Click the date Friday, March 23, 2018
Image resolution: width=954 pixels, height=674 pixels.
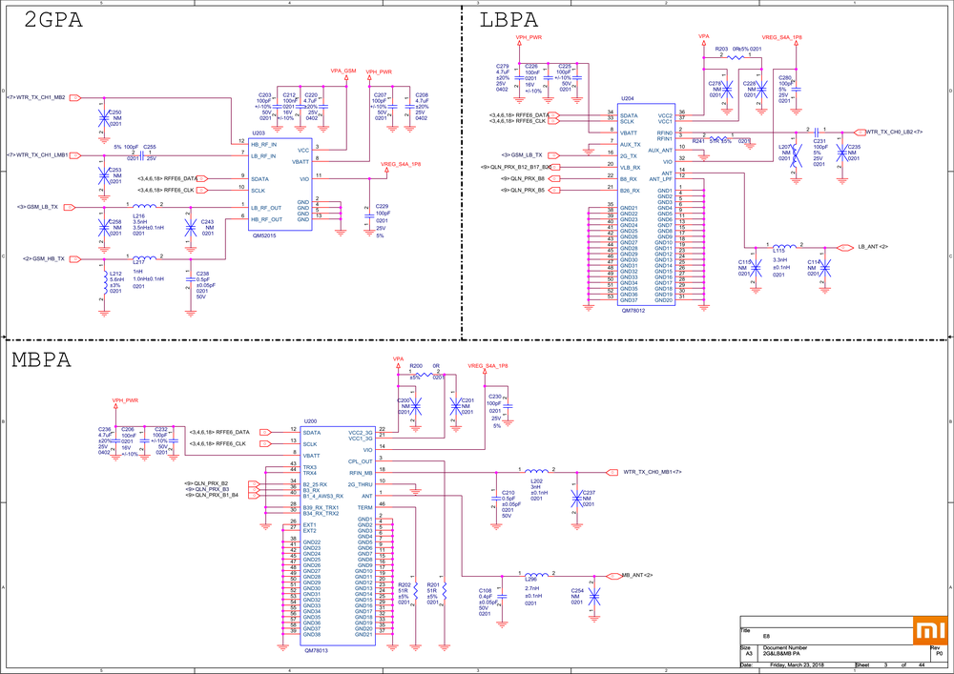pyautogui.click(x=797, y=664)
